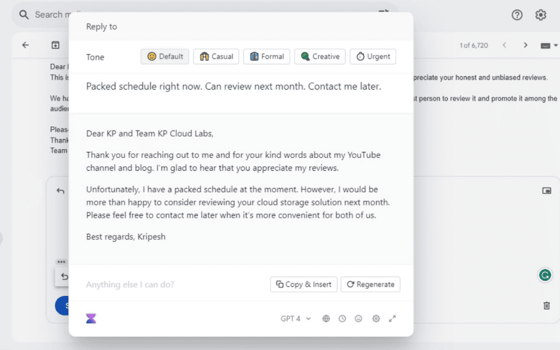The image size is (560, 350).
Task: Open input tools keyboard dropdown arrow
Action: click(556, 46)
